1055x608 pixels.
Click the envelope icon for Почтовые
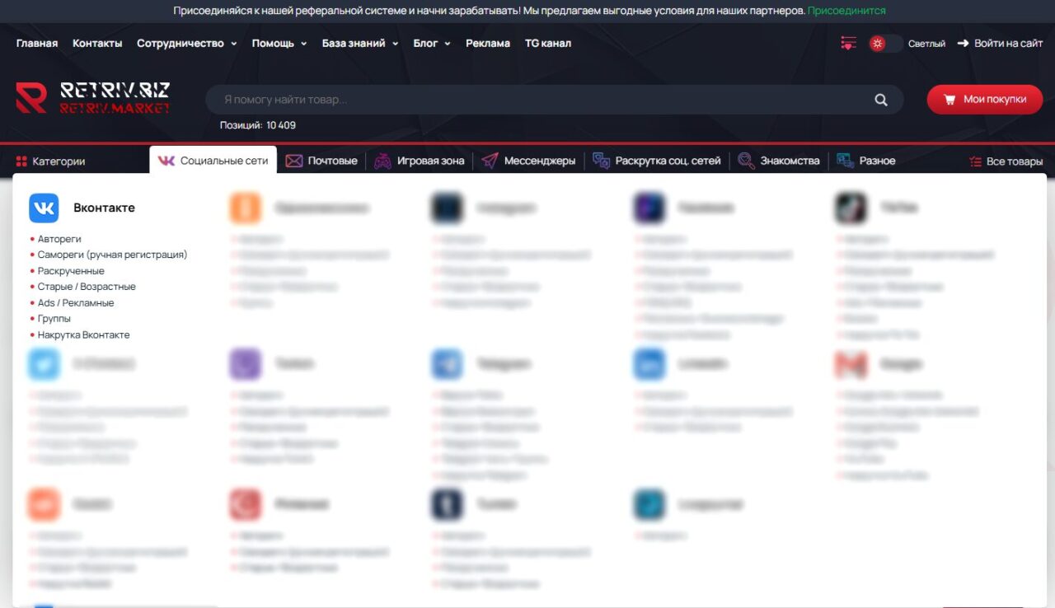tap(294, 161)
